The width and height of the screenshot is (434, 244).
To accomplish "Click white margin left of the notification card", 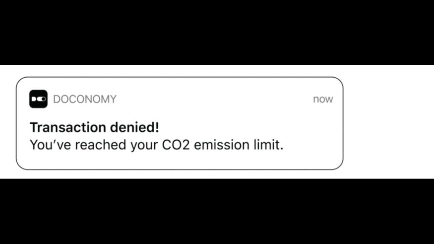I will coord(7,122).
